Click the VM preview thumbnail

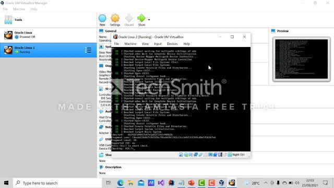302,59
